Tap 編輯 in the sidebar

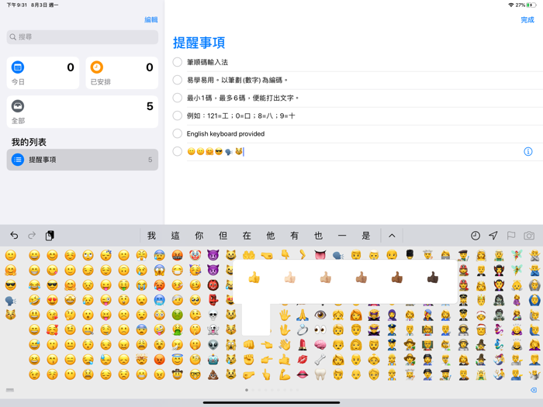point(151,19)
